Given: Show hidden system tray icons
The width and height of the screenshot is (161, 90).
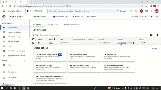Looking at the screenshot, I should point(123,88).
